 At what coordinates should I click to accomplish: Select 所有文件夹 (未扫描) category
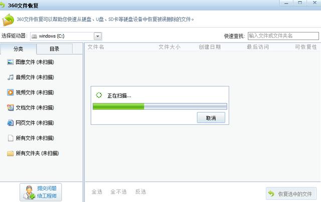(33, 153)
